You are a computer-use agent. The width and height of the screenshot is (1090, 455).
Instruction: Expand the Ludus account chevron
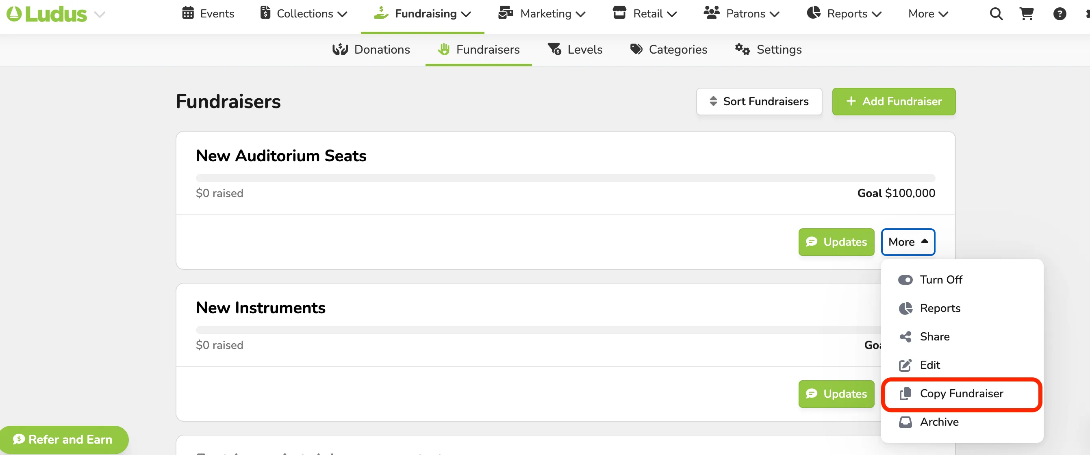click(x=100, y=14)
